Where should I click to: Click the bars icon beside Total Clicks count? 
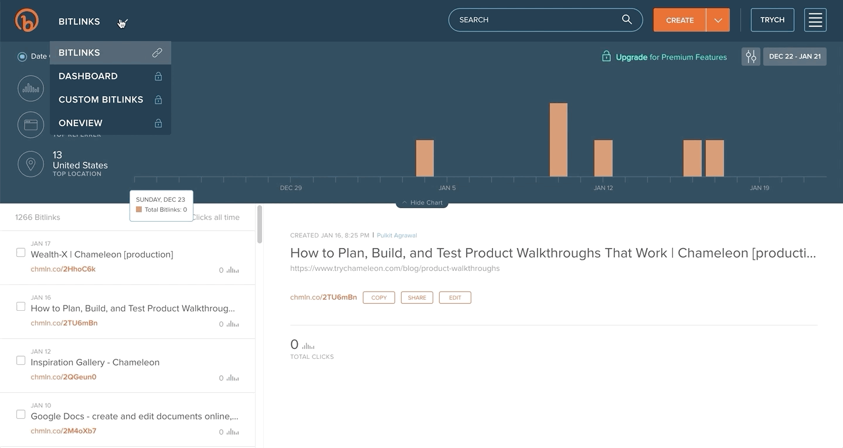[308, 346]
